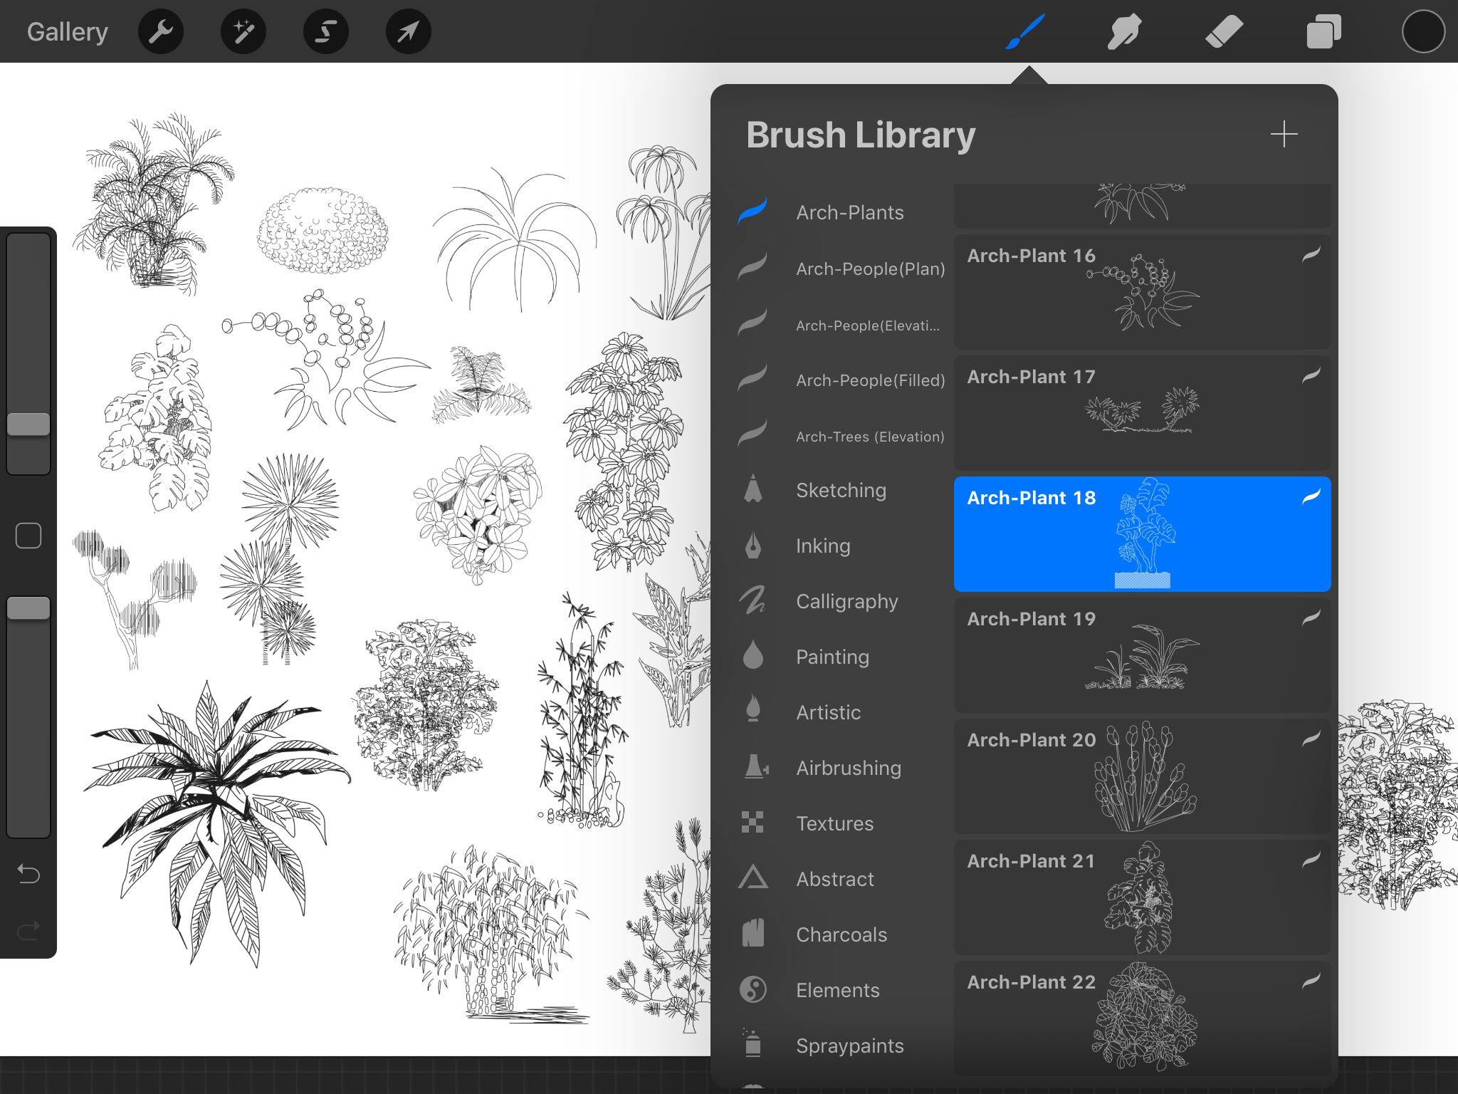The height and width of the screenshot is (1094, 1458).
Task: Click the brush opacity slider handle
Action: pos(28,608)
